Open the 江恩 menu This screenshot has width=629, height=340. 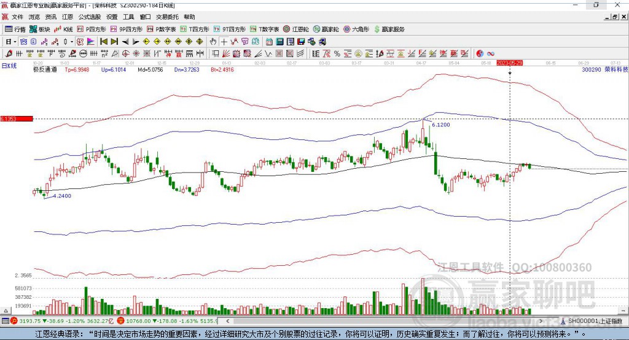pyautogui.click(x=68, y=17)
